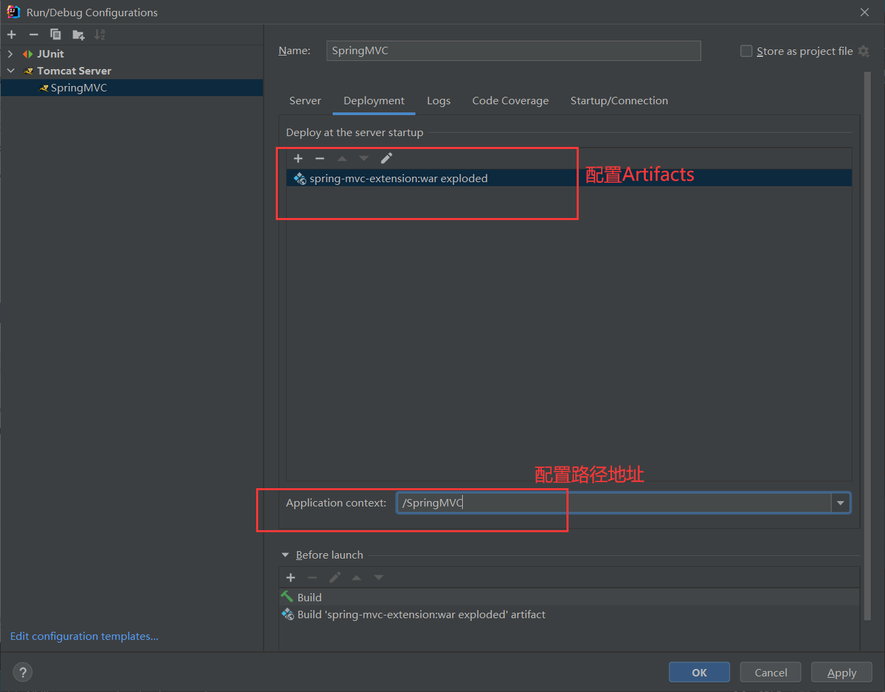The height and width of the screenshot is (692, 885).
Task: Open Application context dropdown list
Action: (x=840, y=502)
